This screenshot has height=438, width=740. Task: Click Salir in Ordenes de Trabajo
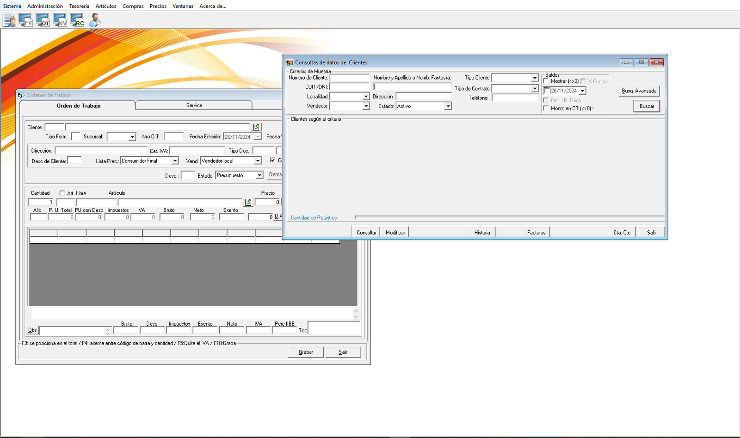343,352
